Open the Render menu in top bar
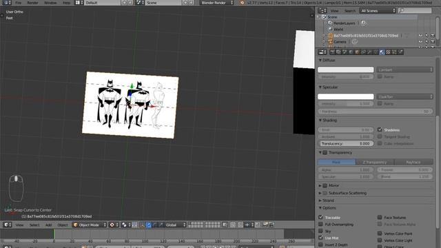 [x=32, y=3]
